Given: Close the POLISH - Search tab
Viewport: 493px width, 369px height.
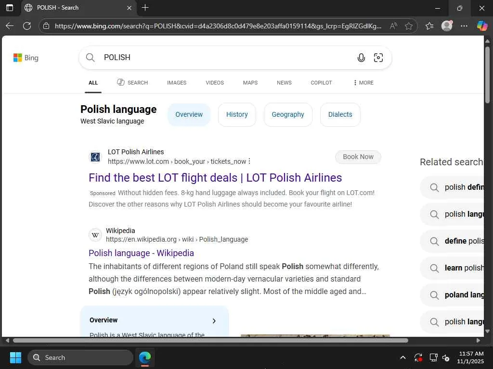Looking at the screenshot, I should pyautogui.click(x=129, y=8).
